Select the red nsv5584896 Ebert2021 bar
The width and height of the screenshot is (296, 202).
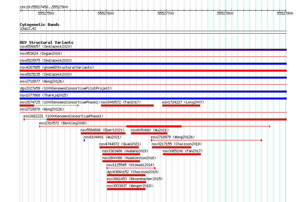pos(103,133)
